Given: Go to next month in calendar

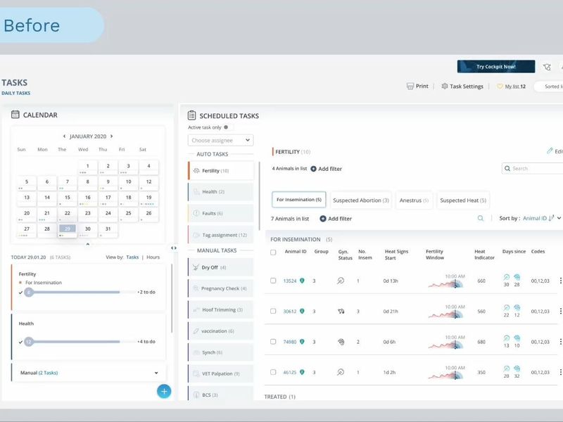Looking at the screenshot, I should 111,136.
